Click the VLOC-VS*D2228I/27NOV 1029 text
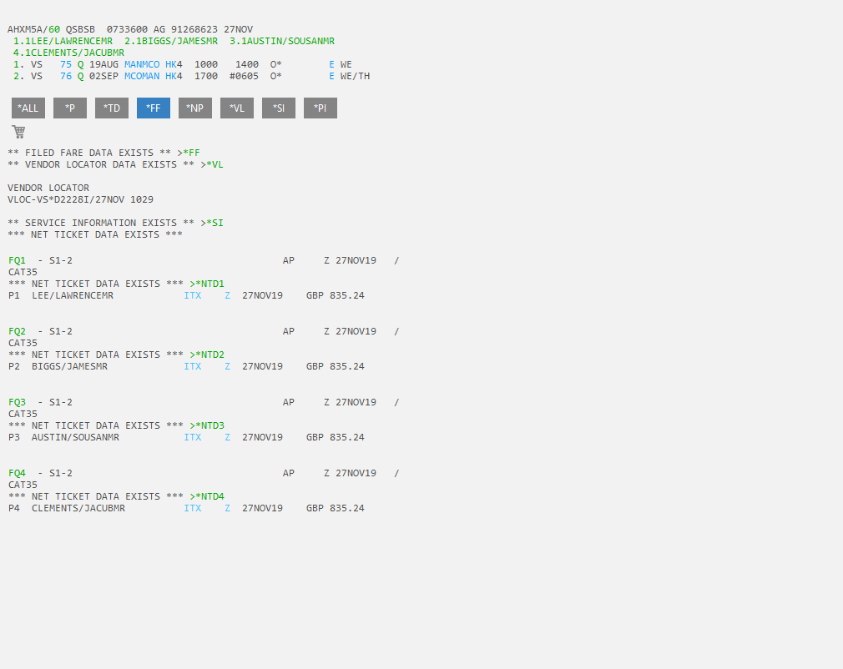843x669 pixels. (x=81, y=199)
